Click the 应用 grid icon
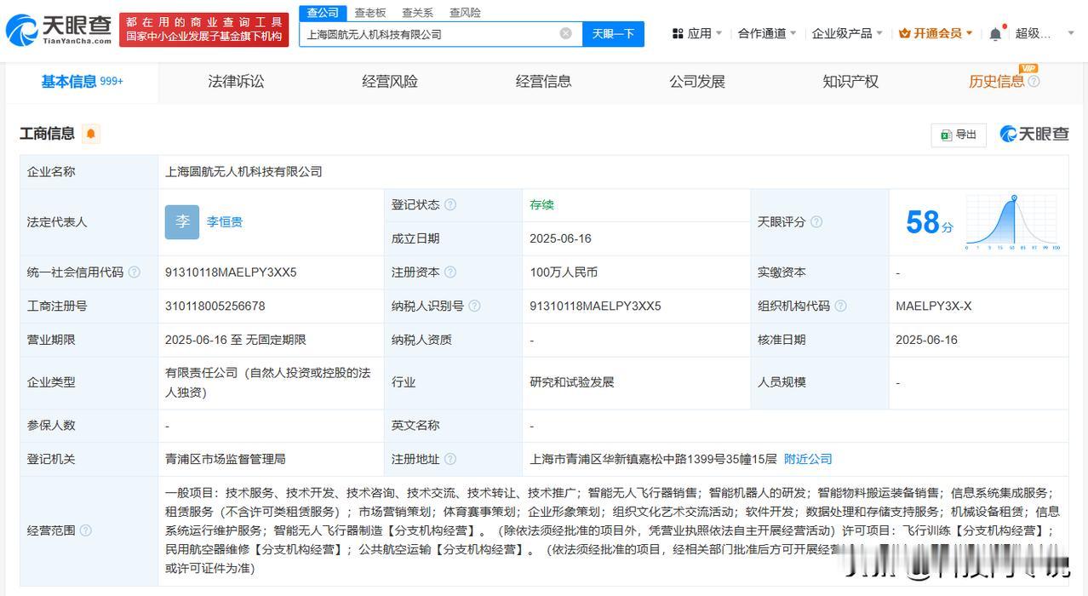This screenshot has width=1088, height=596. 678,33
